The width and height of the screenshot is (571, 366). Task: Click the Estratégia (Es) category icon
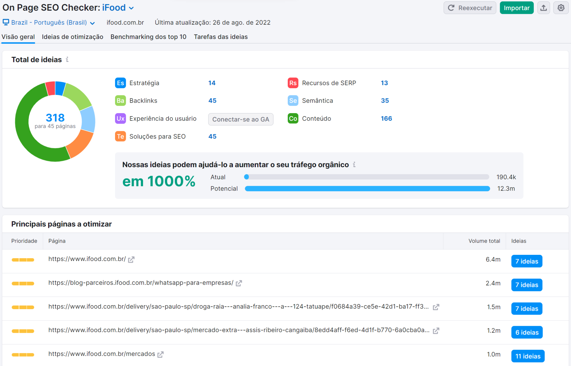tap(120, 83)
